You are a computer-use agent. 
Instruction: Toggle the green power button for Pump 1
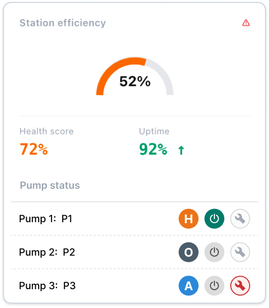214,219
